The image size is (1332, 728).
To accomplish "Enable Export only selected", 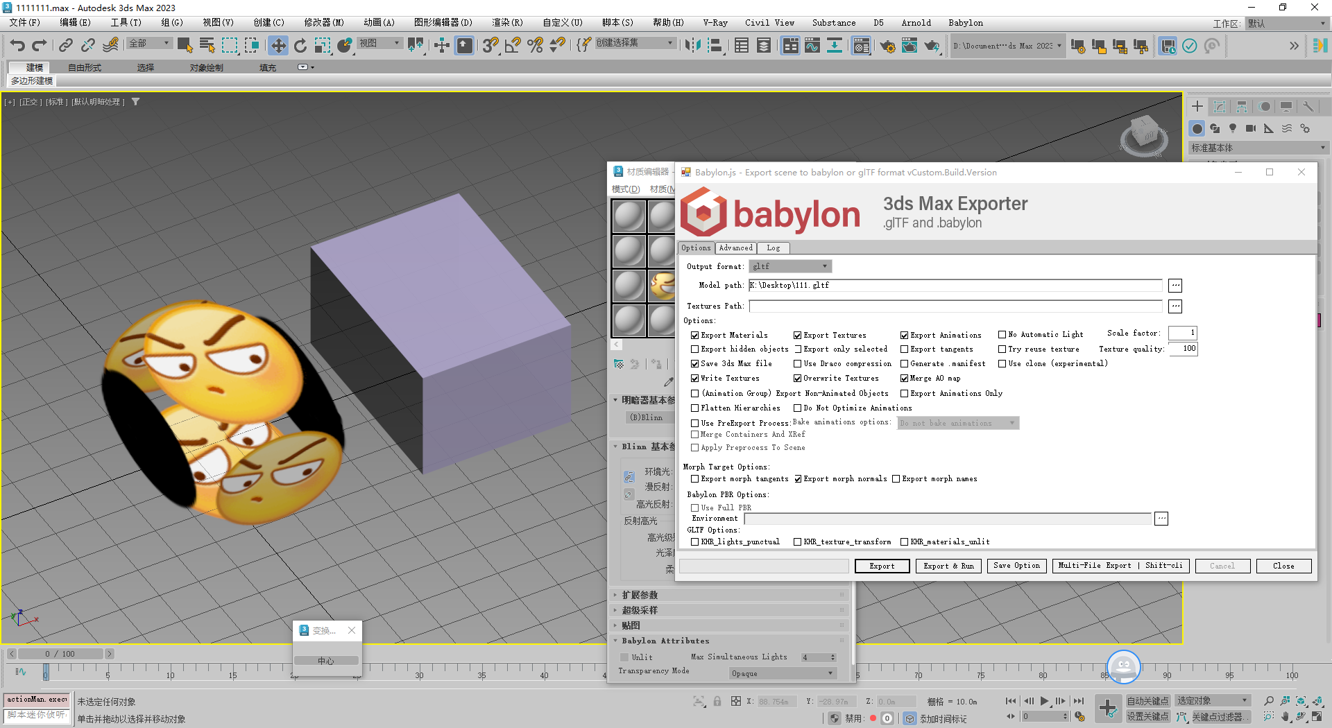I will [798, 349].
